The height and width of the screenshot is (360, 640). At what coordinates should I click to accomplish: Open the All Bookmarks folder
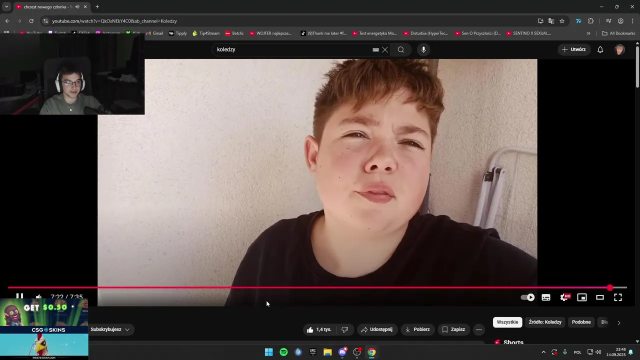(618, 33)
